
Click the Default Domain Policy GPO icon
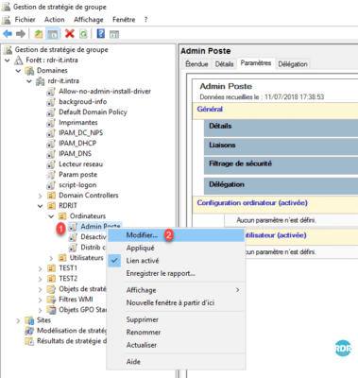click(x=51, y=112)
